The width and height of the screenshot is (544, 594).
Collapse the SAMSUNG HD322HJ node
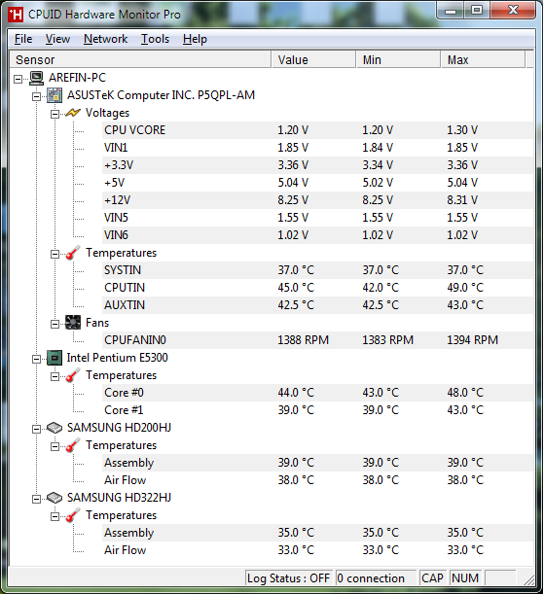pyautogui.click(x=36, y=499)
